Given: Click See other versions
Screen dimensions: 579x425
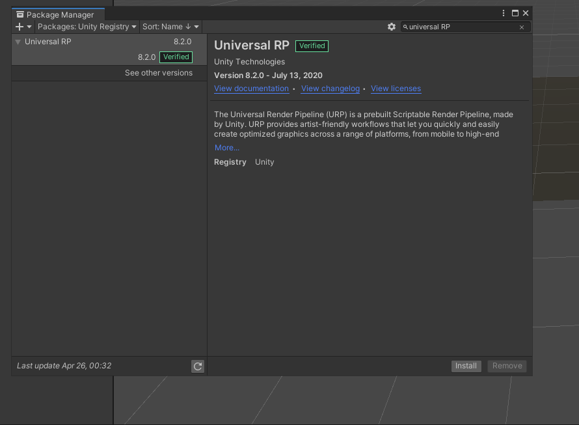Looking at the screenshot, I should 159,73.
